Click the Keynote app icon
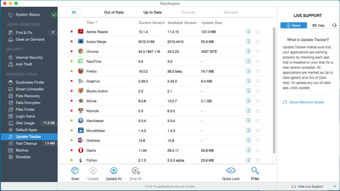The width and height of the screenshot is (340, 191). pyautogui.click(x=81, y=111)
